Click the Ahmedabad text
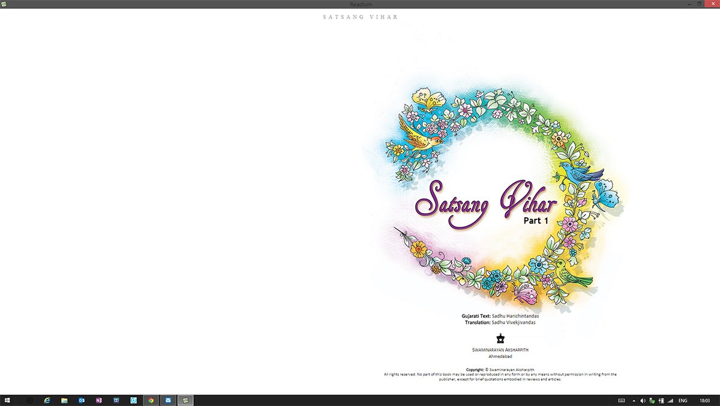Viewport: 720px width, 406px height. pos(500,356)
